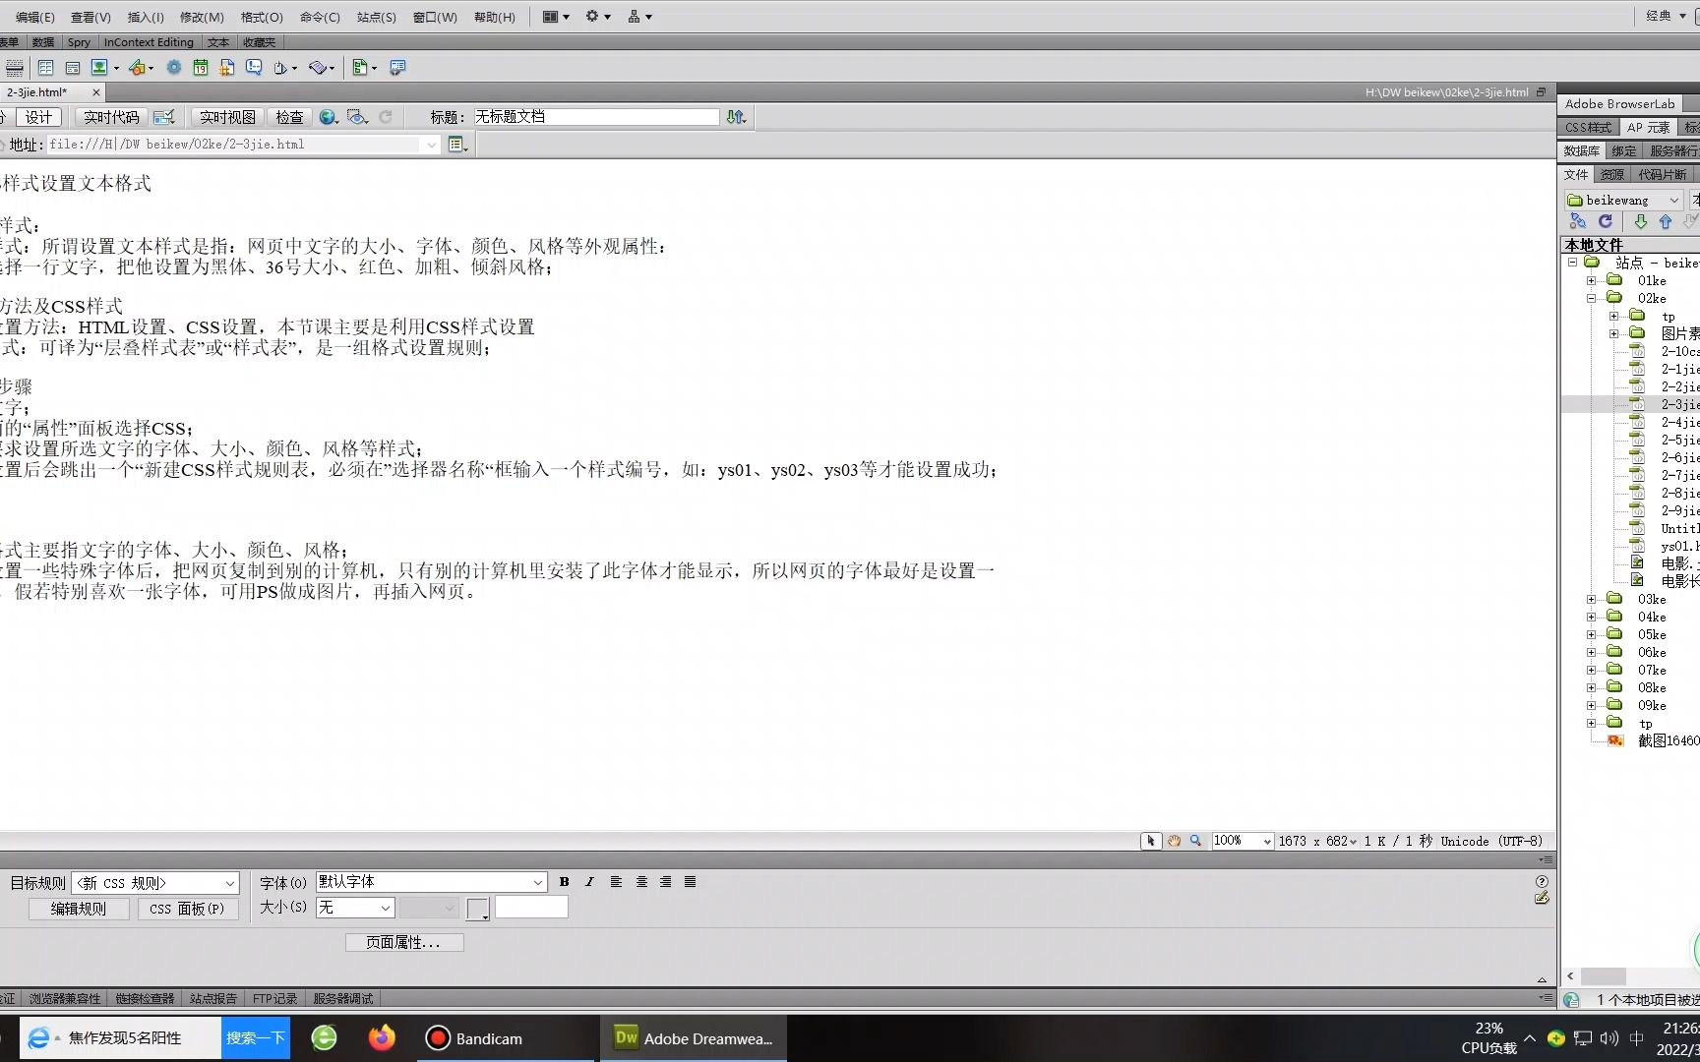This screenshot has width=1700, height=1062.
Task: Click the CSS 面板(P) button
Action: tap(187, 909)
